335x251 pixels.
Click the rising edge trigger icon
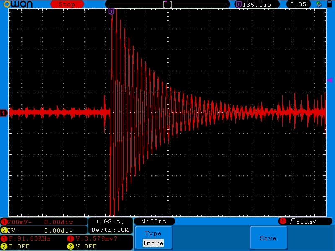tap(291, 222)
